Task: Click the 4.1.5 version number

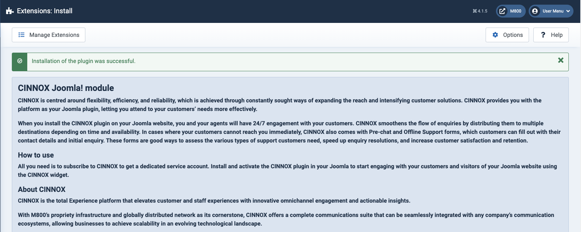Action: 482,11
